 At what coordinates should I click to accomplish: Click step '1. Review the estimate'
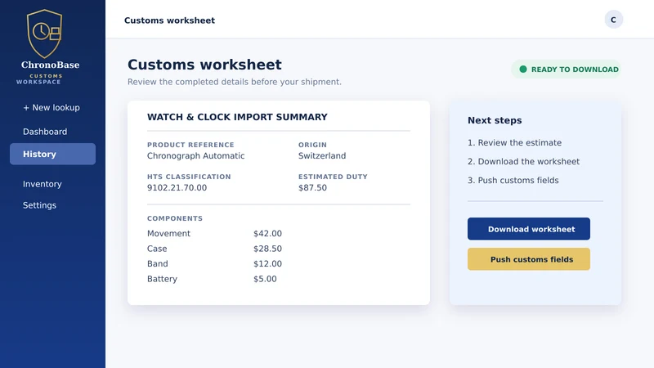coord(515,142)
